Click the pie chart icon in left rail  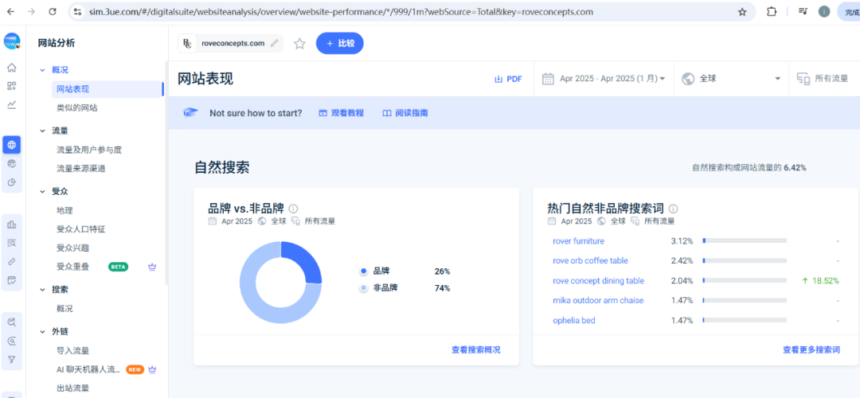click(x=11, y=182)
